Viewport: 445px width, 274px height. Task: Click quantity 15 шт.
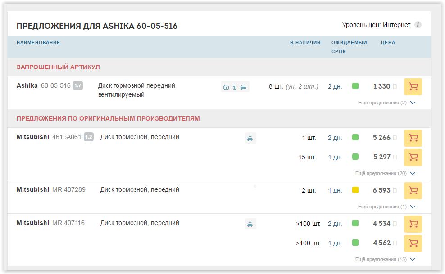307,157
